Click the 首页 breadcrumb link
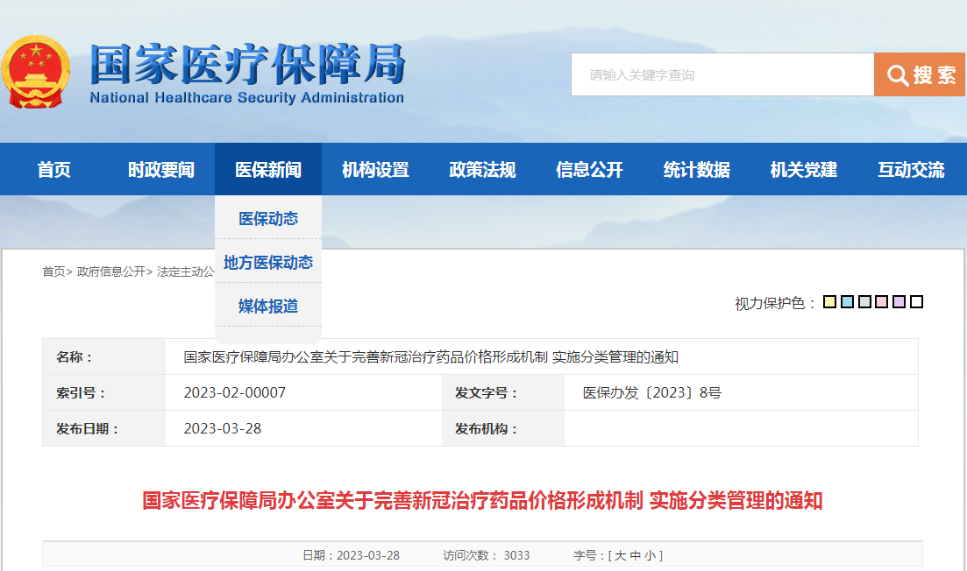 (53, 271)
